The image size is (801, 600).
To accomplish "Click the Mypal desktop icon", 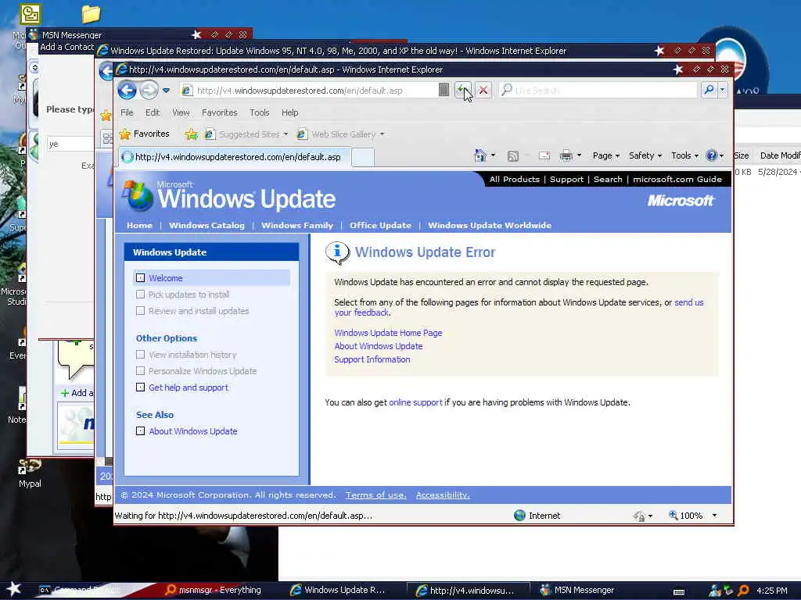I will 30,473.
